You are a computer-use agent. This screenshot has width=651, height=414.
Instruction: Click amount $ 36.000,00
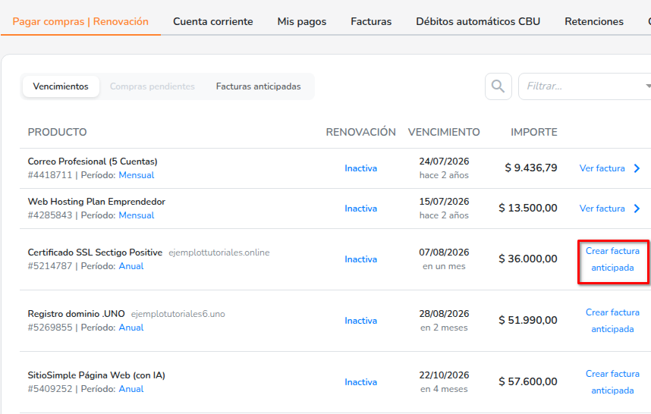tap(528, 259)
